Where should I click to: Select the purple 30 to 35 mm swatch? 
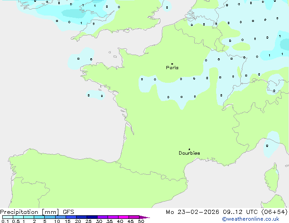pyautogui.click(x=103, y=217)
